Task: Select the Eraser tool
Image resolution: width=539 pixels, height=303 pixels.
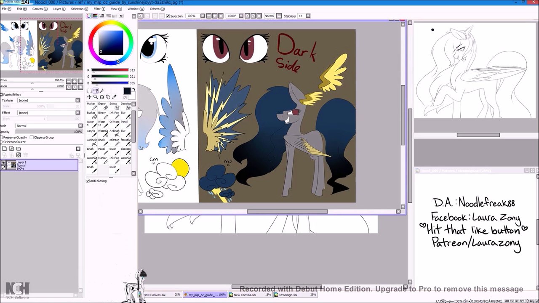Action: (x=104, y=106)
